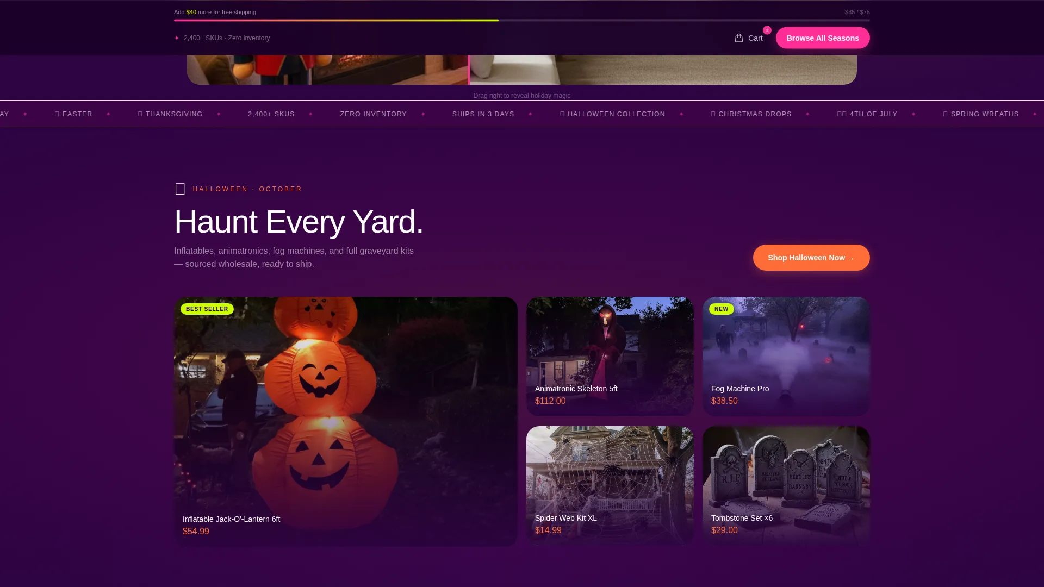The image size is (1044, 587).
Task: Open Fog Machine Pro product card
Action: (786, 357)
